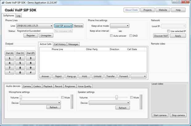Focus the Keep-alive interval field
Image resolution: width=191 pixels, height=126 pixels.
[114, 31]
